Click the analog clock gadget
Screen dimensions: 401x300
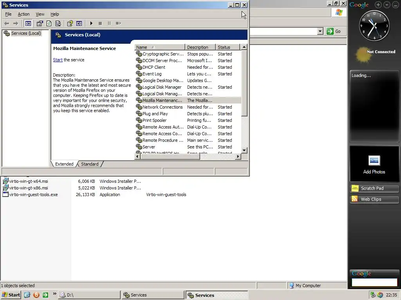374,25
